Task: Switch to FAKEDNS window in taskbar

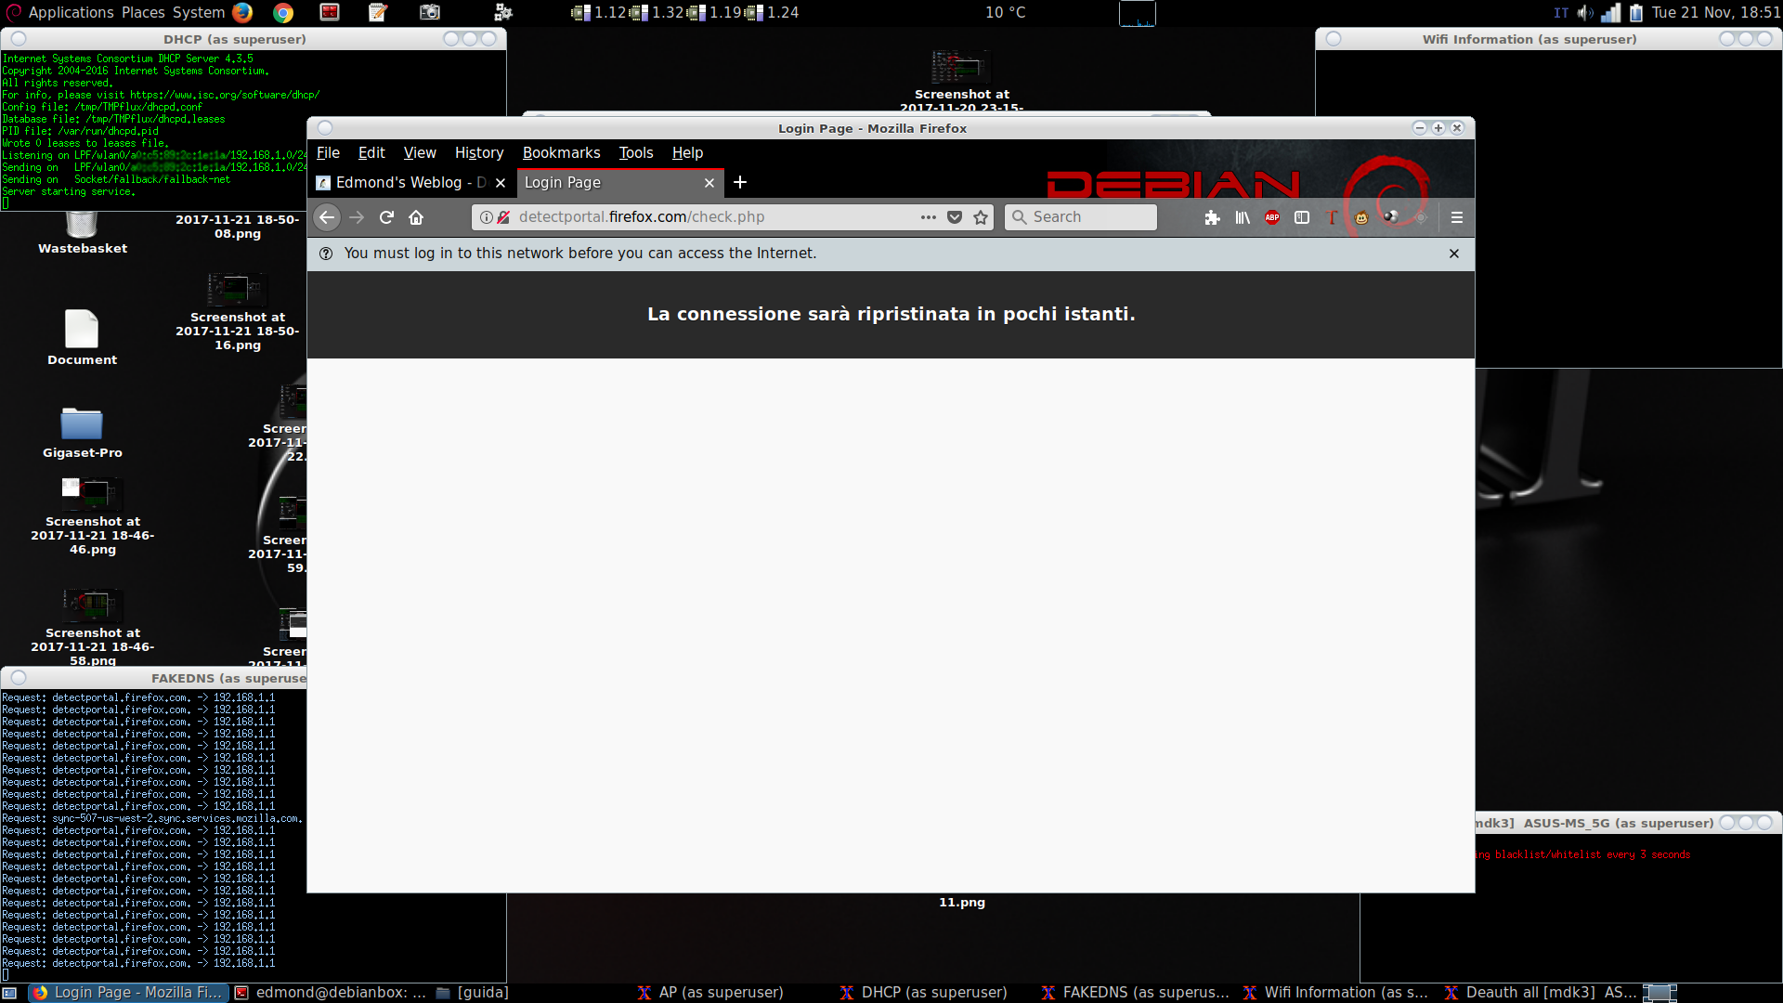Action: coord(1136,992)
